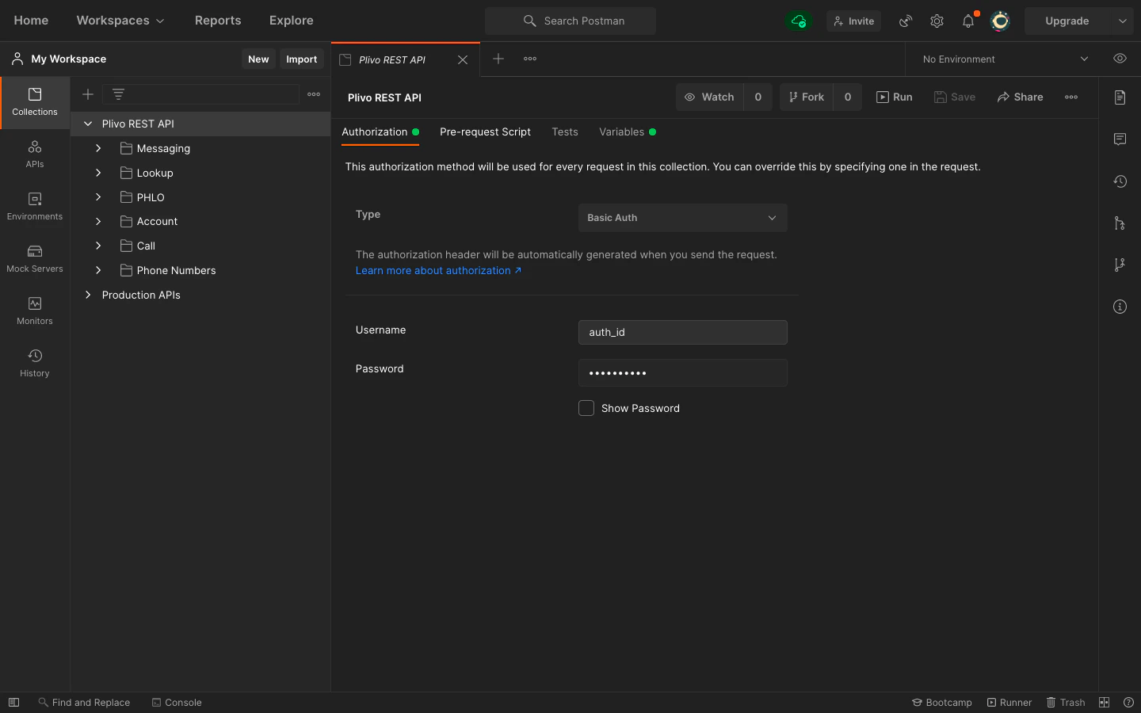Open the comments icon in right sidebar
The width and height of the screenshot is (1141, 713).
(1120, 139)
